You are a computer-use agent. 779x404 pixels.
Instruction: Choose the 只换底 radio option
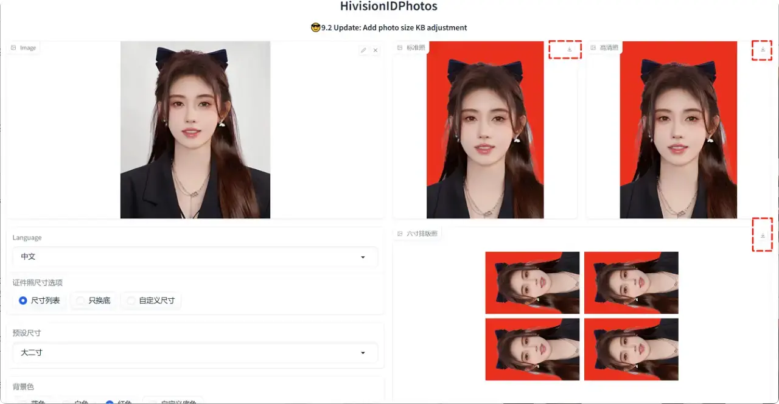[80, 301]
